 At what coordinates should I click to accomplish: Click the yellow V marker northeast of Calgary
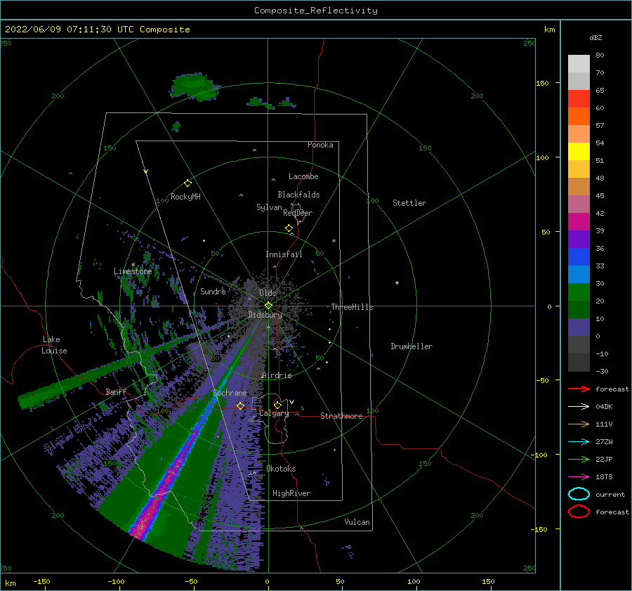292,402
